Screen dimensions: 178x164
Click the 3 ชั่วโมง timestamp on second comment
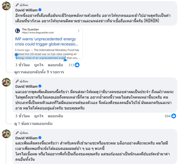tap(22, 116)
